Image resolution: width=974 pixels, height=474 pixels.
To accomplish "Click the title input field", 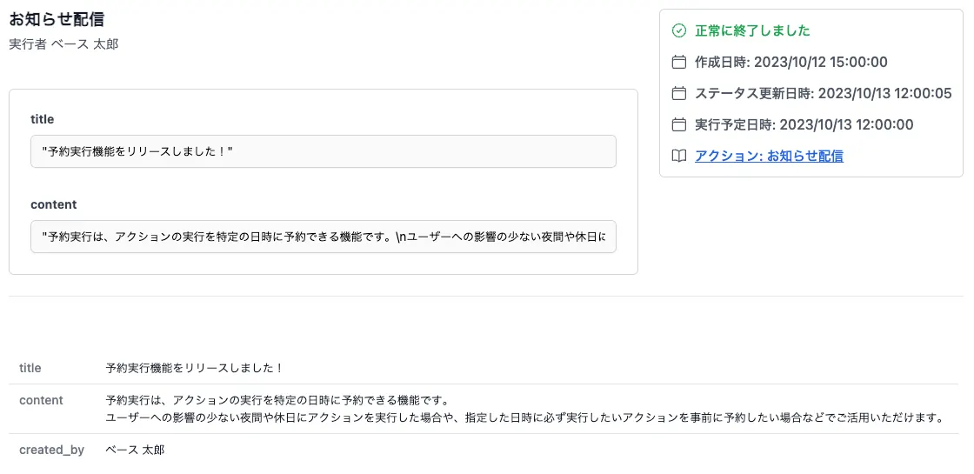I will (323, 151).
